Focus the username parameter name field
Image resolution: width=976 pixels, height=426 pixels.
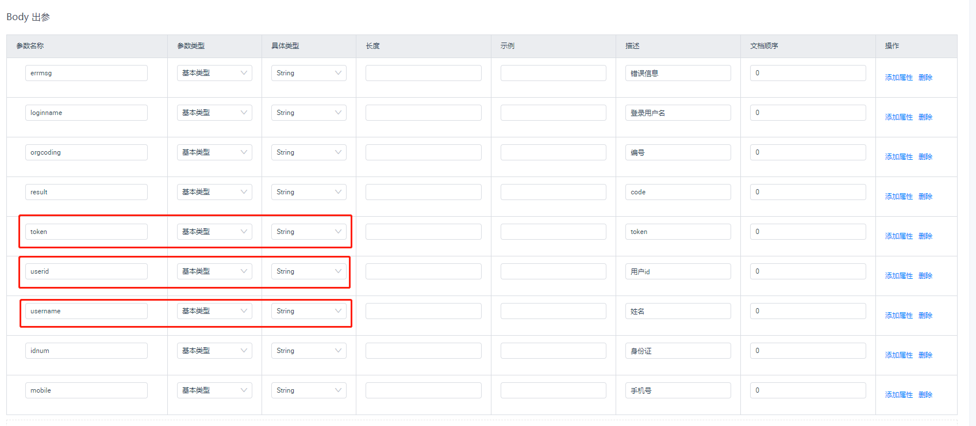pos(86,311)
